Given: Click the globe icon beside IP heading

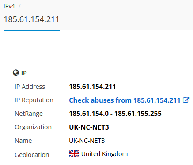Looking at the screenshot, I should 16,73.
